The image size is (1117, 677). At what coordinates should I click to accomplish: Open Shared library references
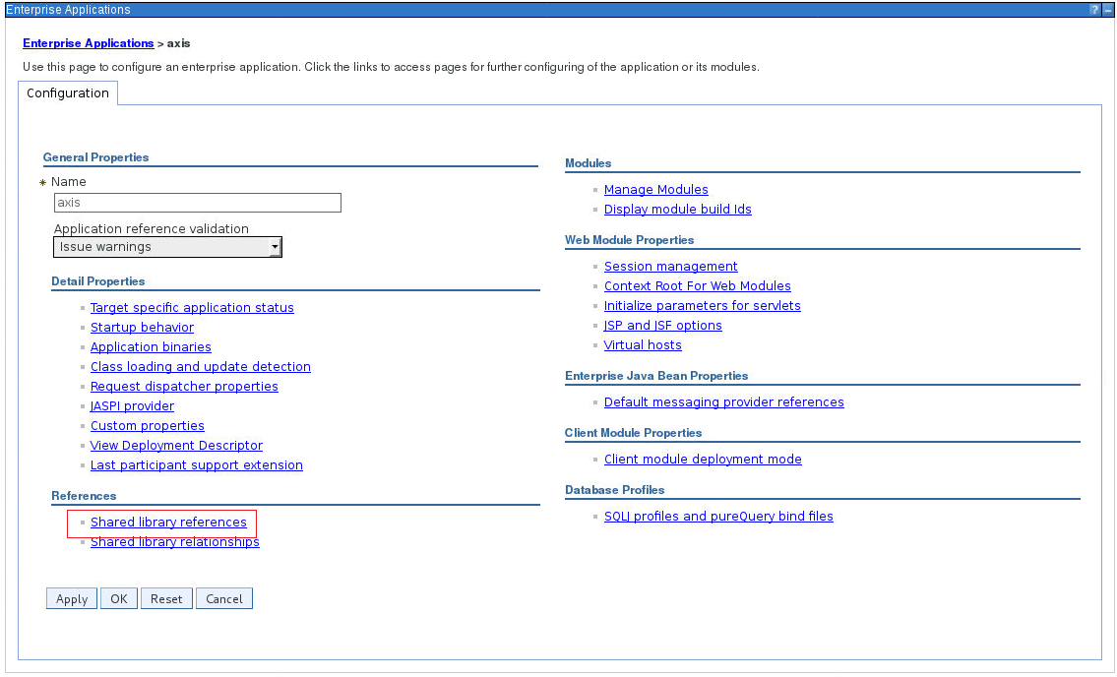tap(169, 523)
